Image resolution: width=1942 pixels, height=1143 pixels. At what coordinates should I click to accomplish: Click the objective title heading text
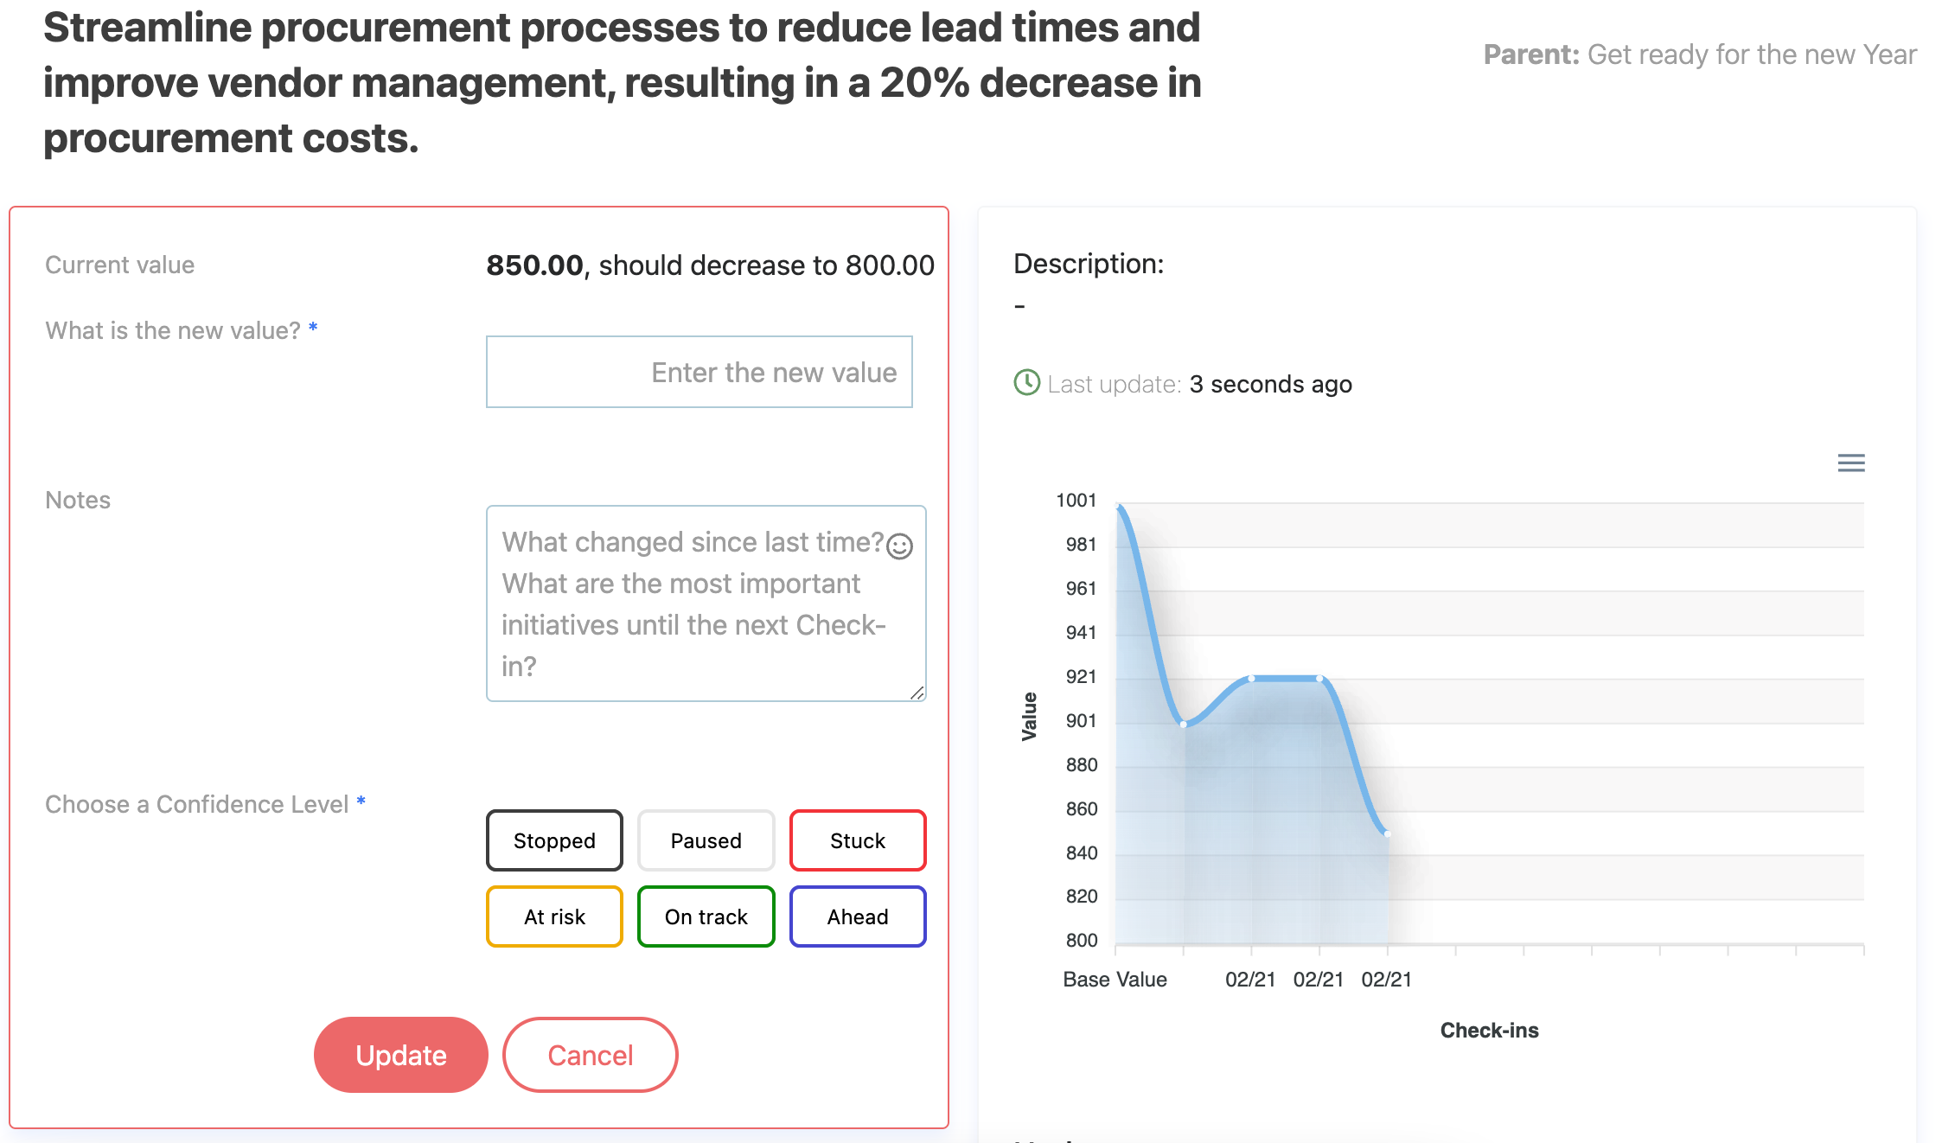coord(623,83)
